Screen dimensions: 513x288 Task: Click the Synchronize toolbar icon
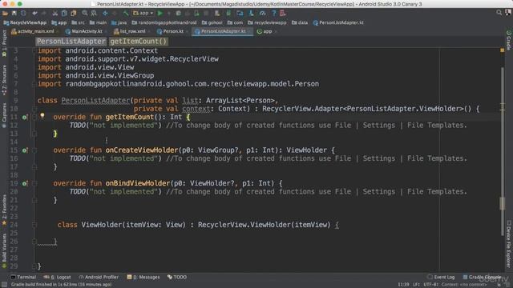23,14
